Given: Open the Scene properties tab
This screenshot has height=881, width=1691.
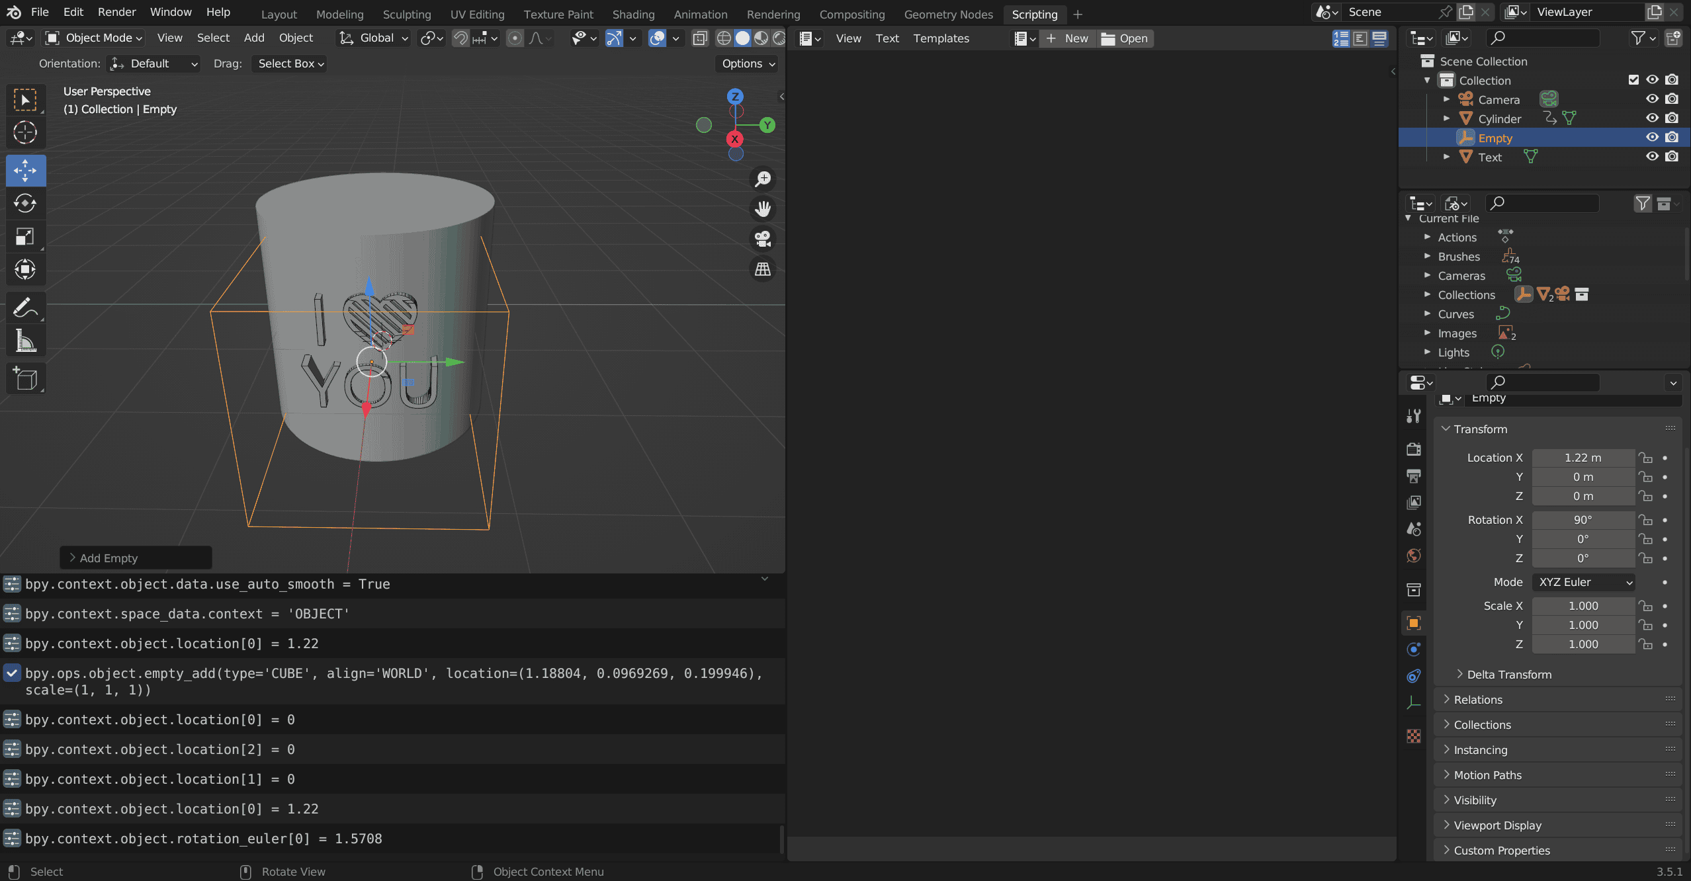Looking at the screenshot, I should pos(1414,529).
